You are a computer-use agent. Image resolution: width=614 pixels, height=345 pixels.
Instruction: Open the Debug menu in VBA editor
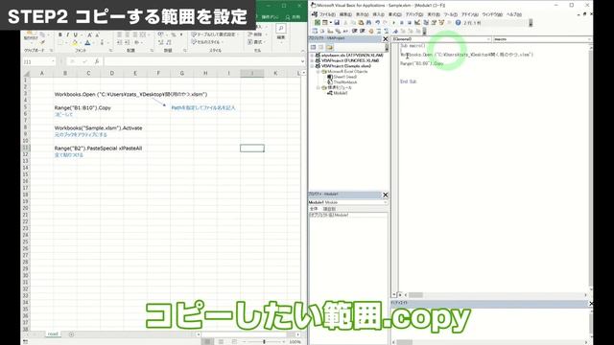(414, 14)
